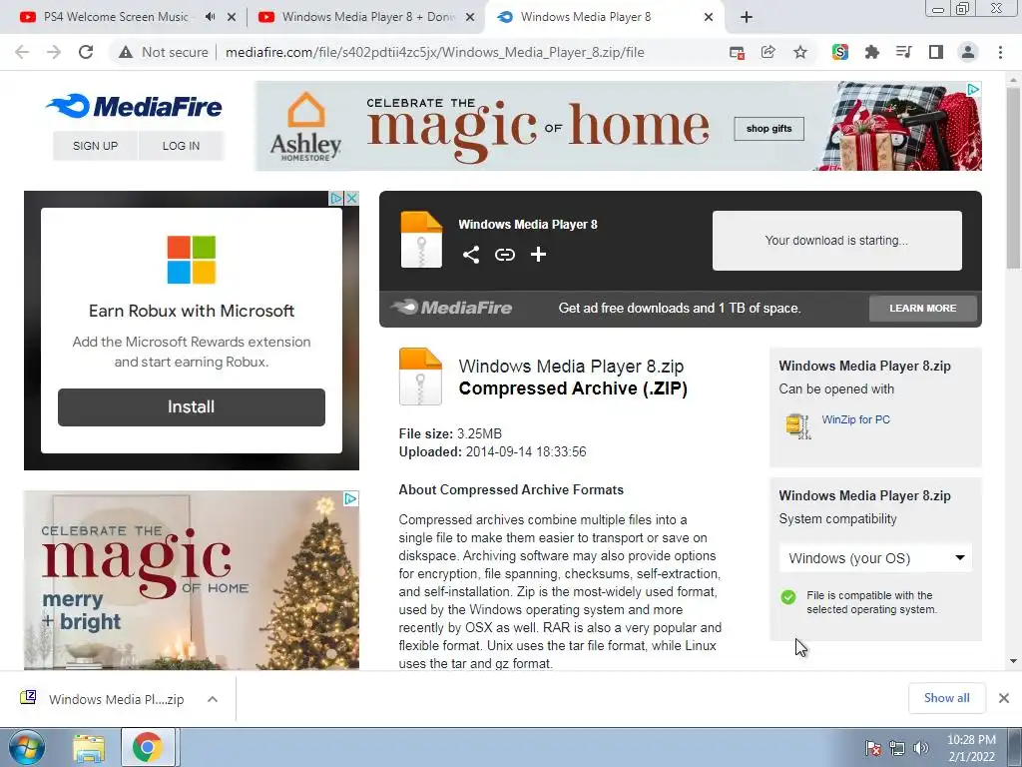
Task: Select the active Windows Media Player 8 tab
Action: pyautogui.click(x=585, y=17)
